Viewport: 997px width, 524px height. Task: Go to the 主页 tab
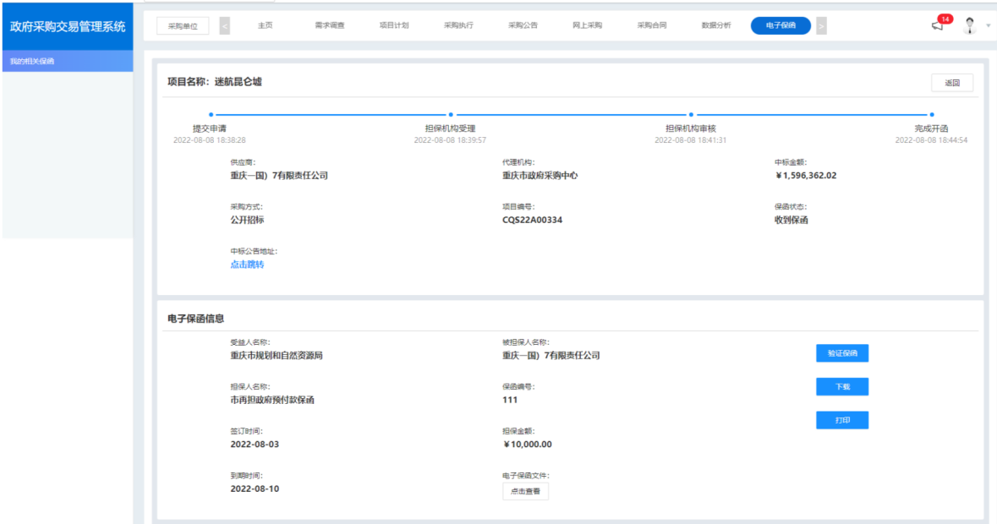tap(265, 25)
